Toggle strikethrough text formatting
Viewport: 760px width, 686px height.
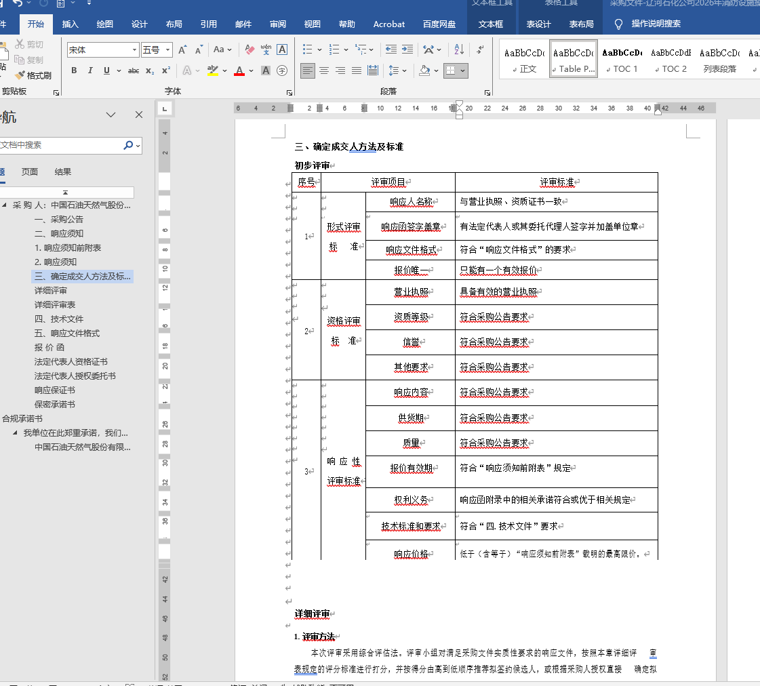(x=134, y=70)
